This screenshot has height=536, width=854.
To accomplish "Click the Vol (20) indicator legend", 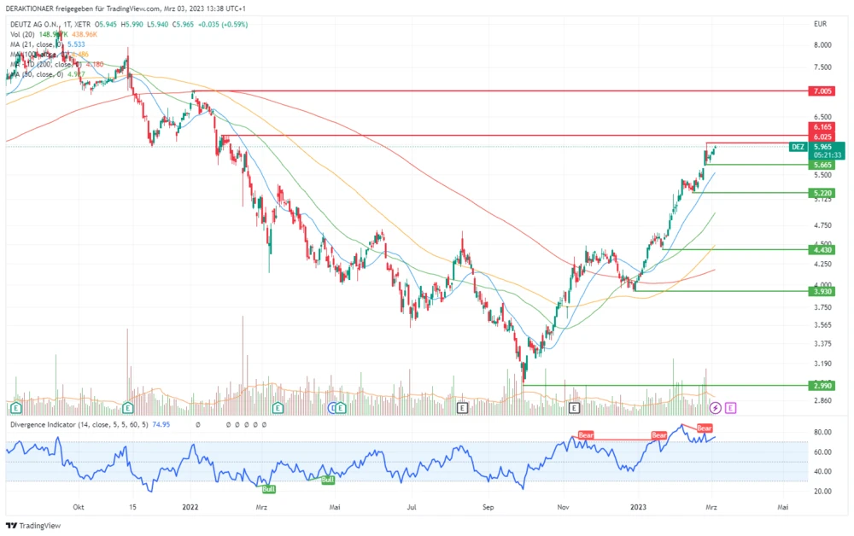I will 22,34.
